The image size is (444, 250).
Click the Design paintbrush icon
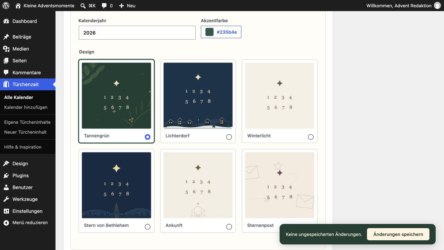tap(6, 164)
